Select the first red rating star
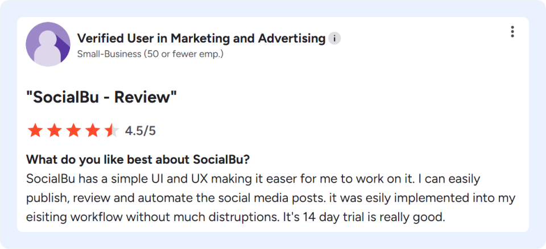546x249 pixels. (35, 131)
